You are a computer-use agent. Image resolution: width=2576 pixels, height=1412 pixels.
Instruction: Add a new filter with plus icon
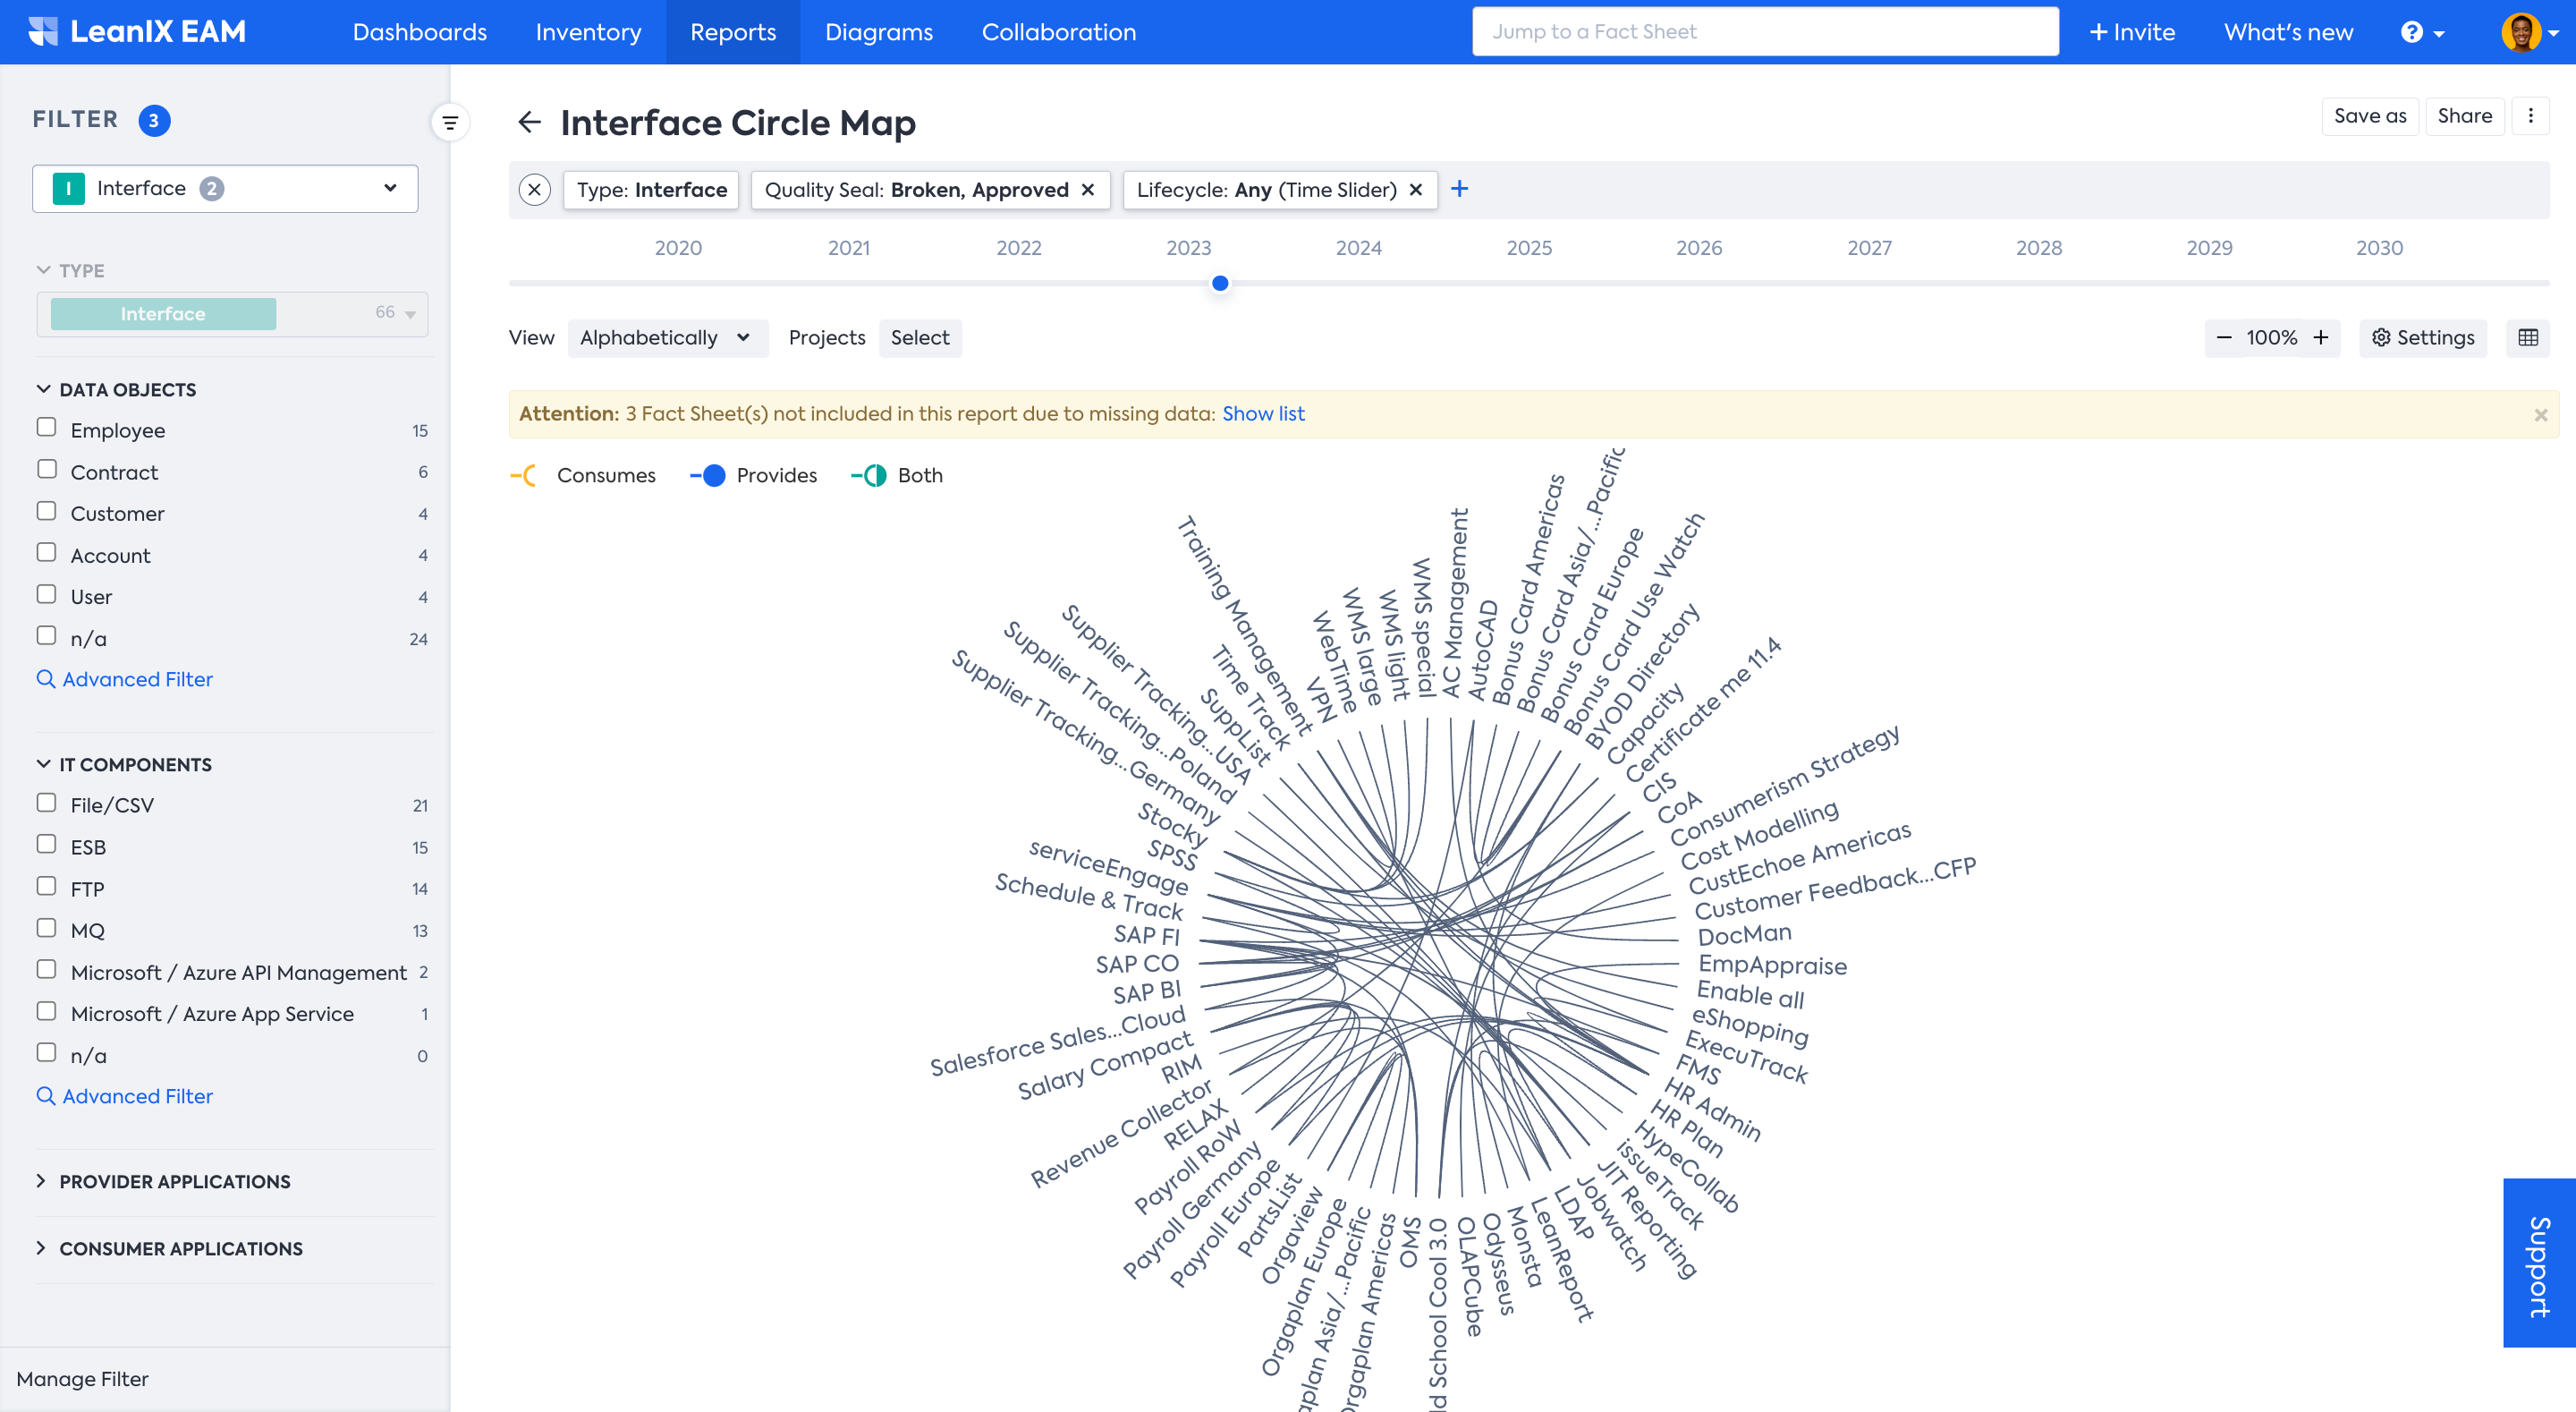click(x=1459, y=189)
